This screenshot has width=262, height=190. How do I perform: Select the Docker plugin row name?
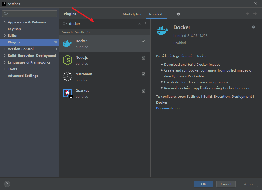point(81,41)
